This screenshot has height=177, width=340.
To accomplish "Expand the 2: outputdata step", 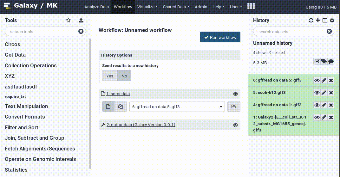I will (141, 125).
